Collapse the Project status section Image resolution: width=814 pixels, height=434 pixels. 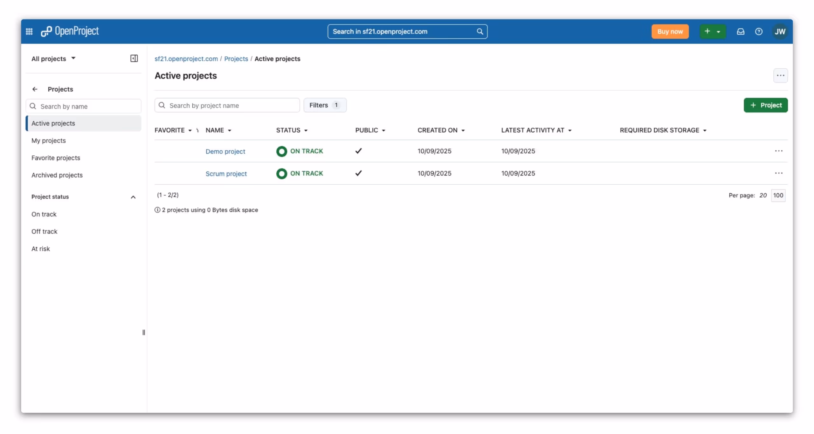133,197
